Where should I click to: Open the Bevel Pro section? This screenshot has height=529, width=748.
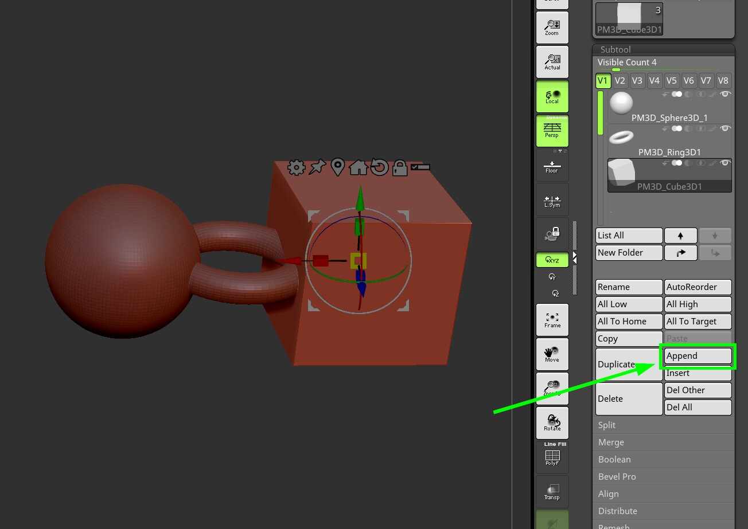point(617,477)
